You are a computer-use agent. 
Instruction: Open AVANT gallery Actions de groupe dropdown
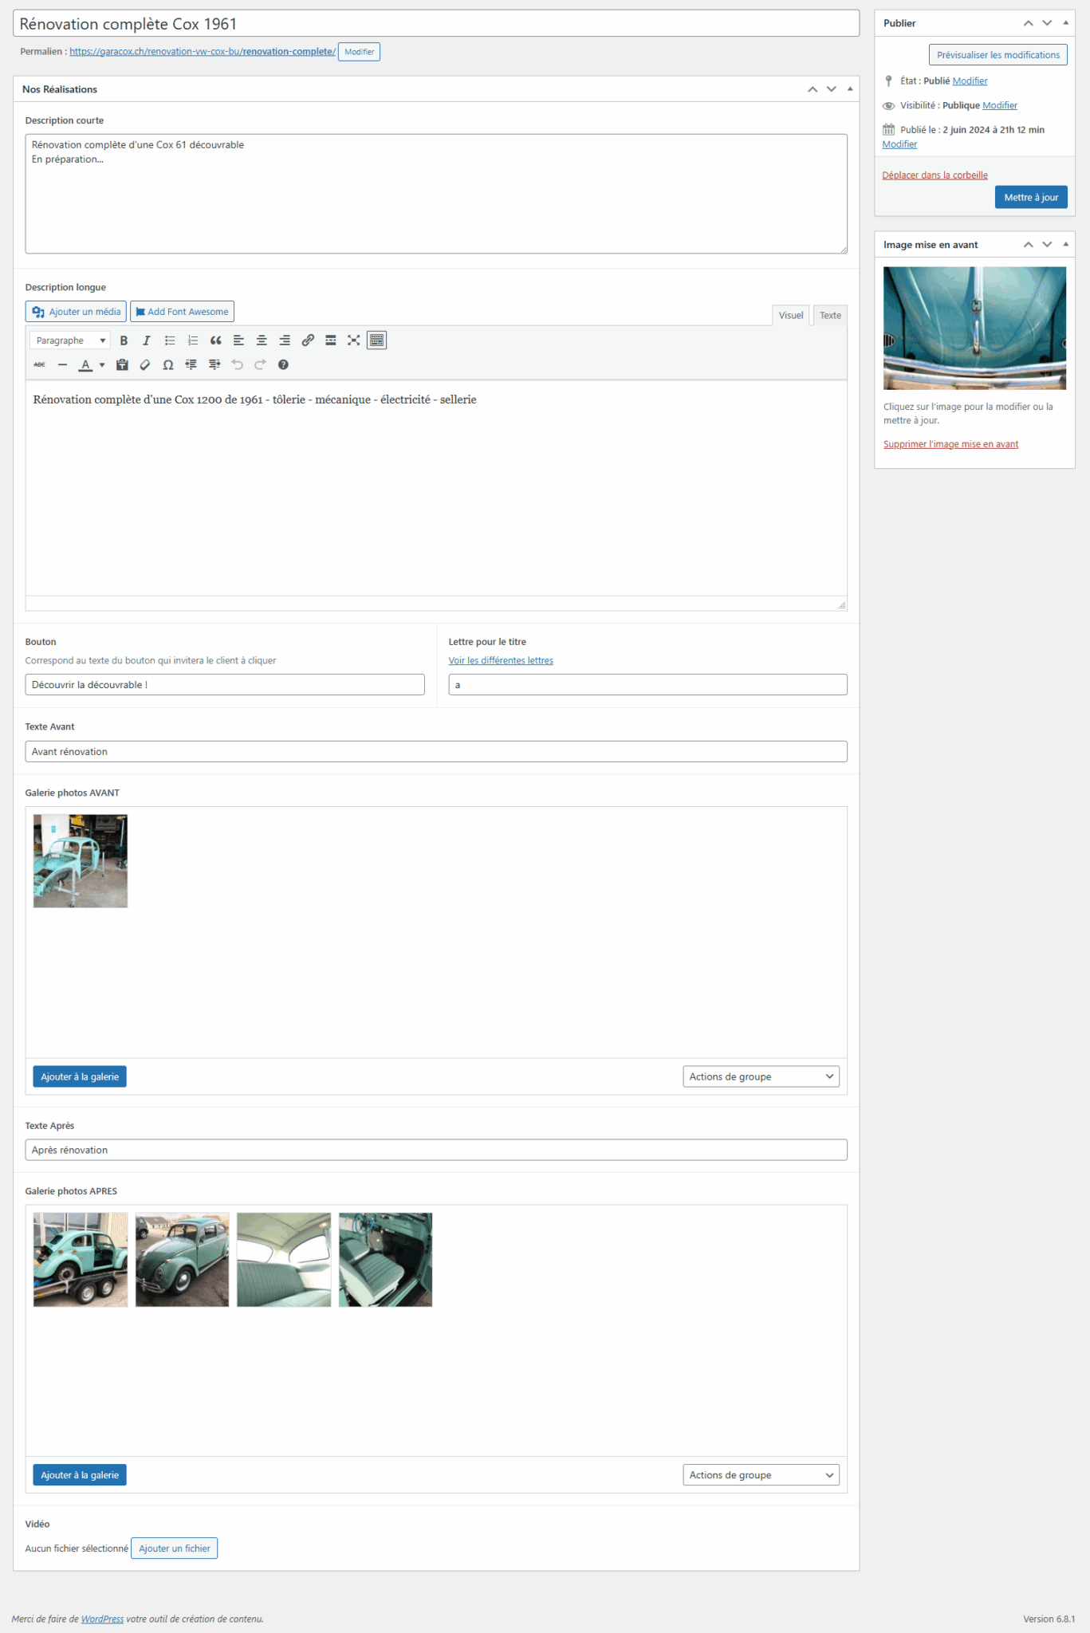(761, 1076)
